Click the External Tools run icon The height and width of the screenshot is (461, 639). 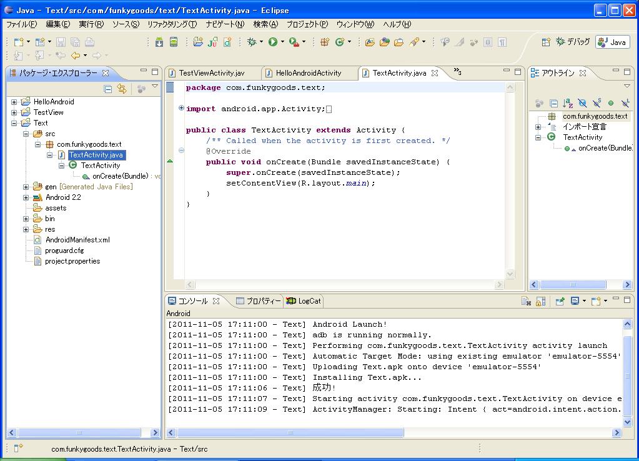pyautogui.click(x=294, y=42)
